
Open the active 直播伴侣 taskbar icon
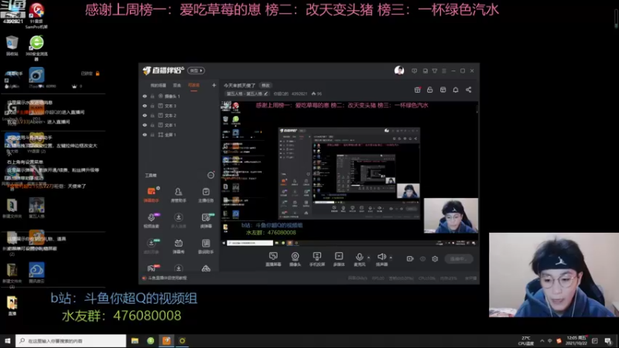point(166,341)
